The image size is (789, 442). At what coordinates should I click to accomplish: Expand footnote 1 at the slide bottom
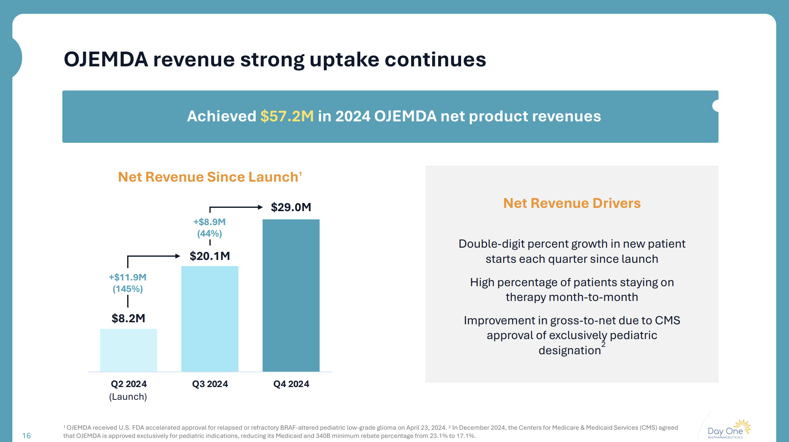[x=65, y=427]
